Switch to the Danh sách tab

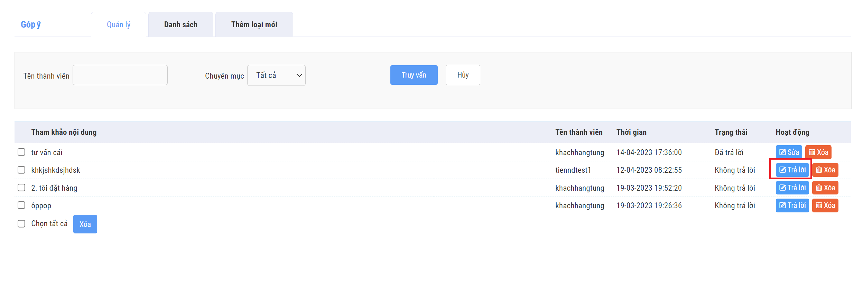pos(180,24)
